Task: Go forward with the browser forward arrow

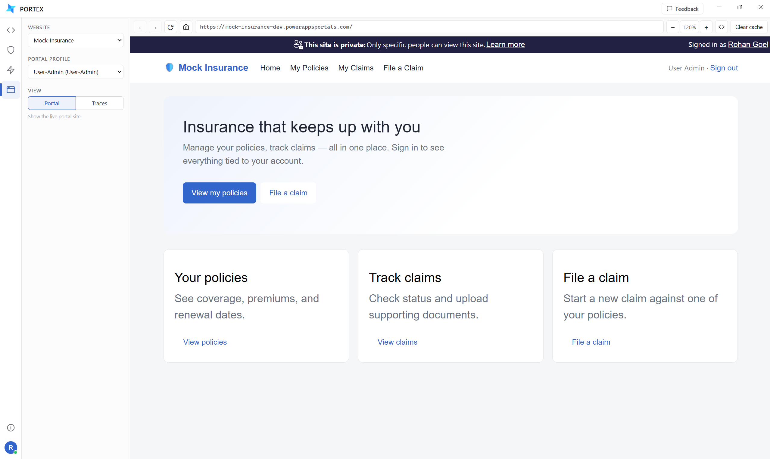Action: coord(155,27)
